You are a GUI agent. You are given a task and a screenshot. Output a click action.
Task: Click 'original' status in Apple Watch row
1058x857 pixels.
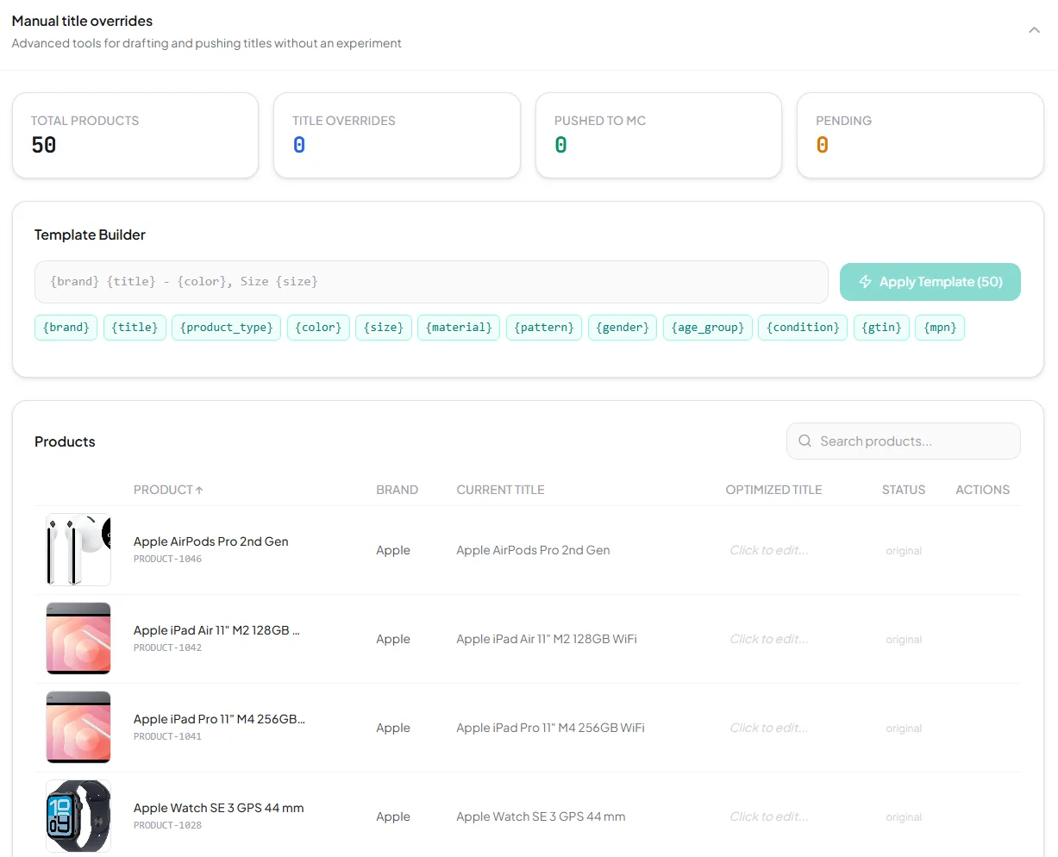(x=904, y=817)
